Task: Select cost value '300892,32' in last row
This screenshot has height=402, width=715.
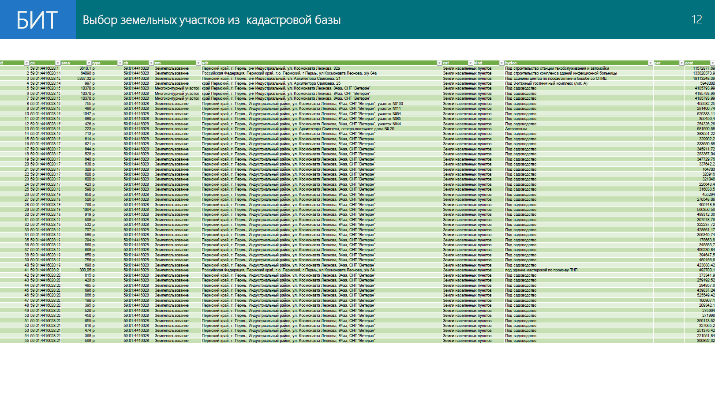Action: tap(706, 341)
